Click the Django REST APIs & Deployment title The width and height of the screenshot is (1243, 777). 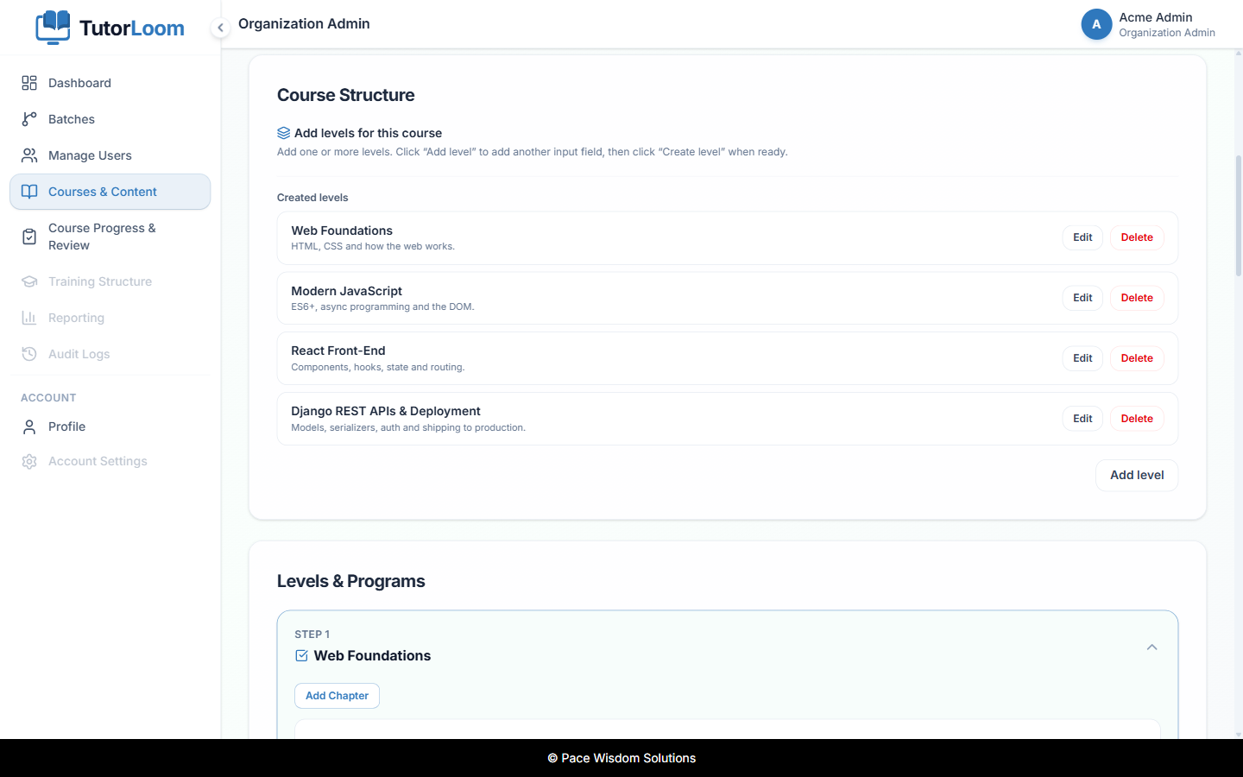coord(386,411)
